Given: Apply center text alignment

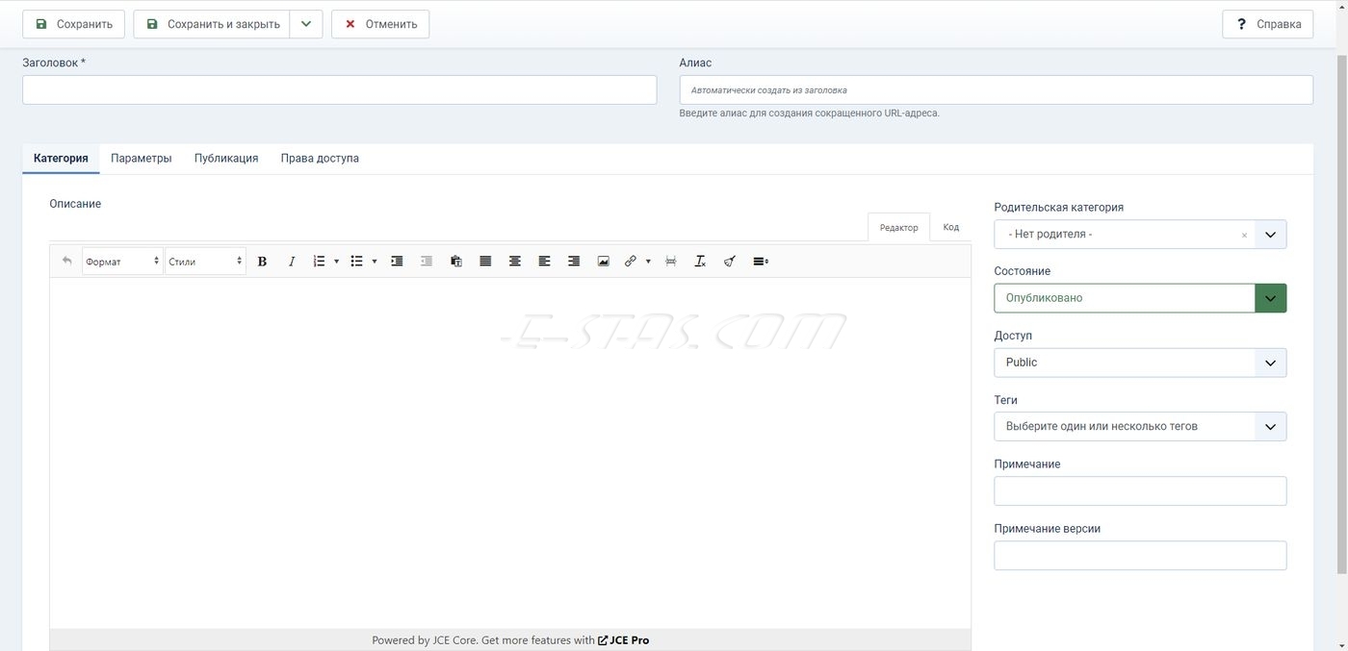Looking at the screenshot, I should point(515,261).
